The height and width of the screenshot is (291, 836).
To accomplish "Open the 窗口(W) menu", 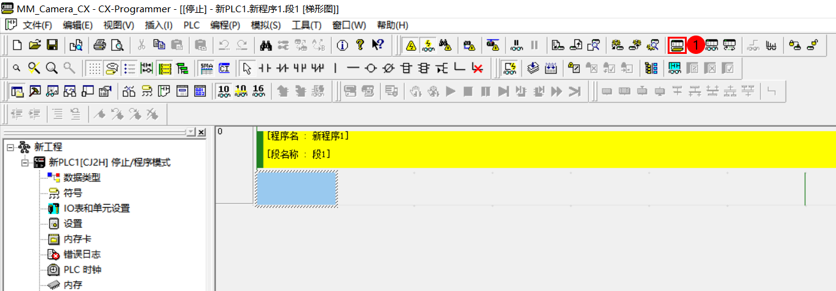I will 349,25.
